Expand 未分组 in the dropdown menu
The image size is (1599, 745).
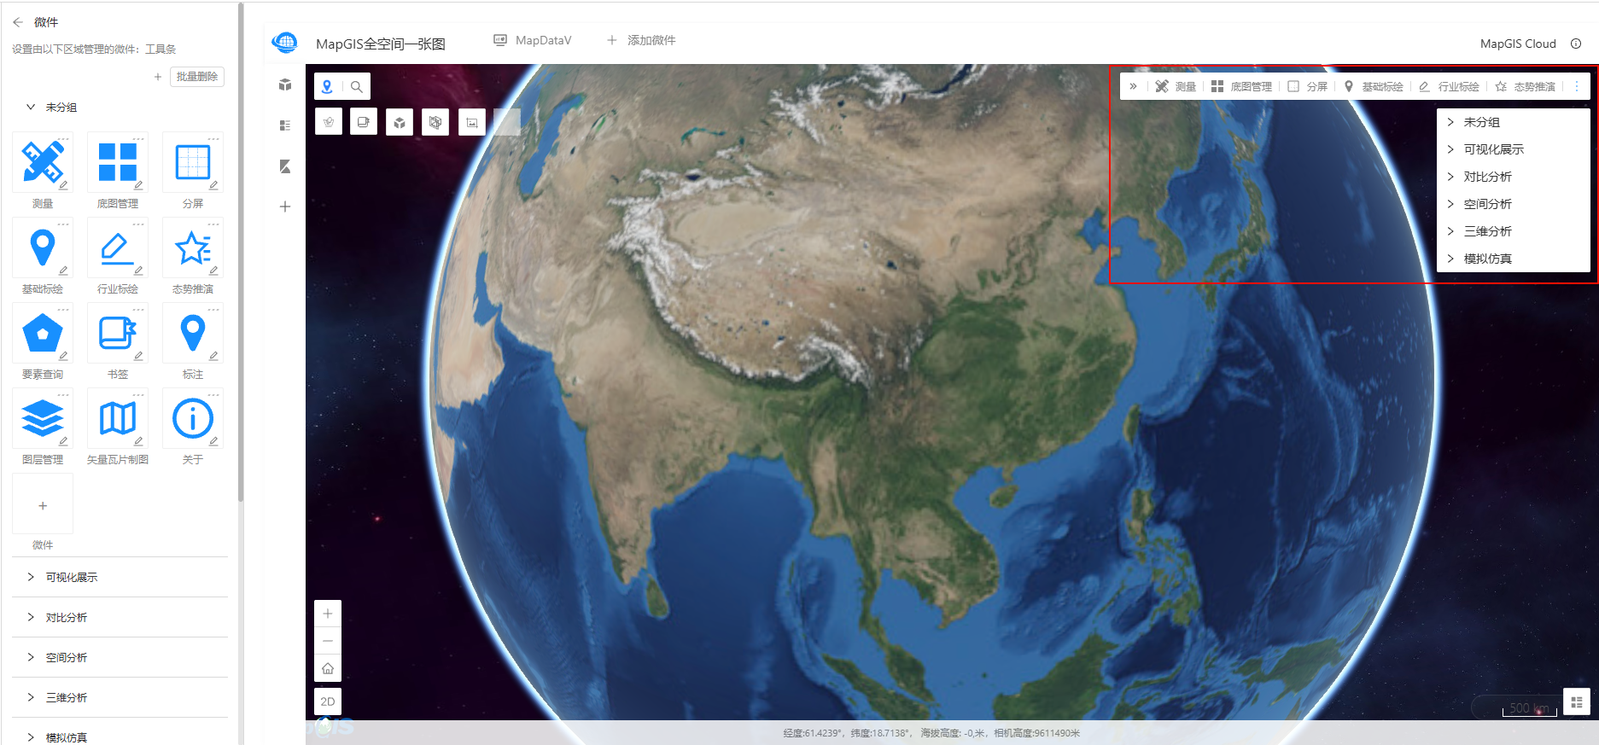[1513, 122]
